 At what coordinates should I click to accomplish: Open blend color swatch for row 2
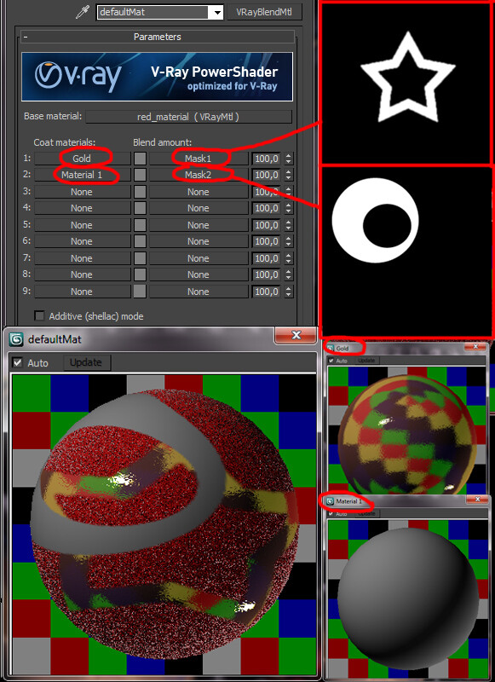(140, 175)
